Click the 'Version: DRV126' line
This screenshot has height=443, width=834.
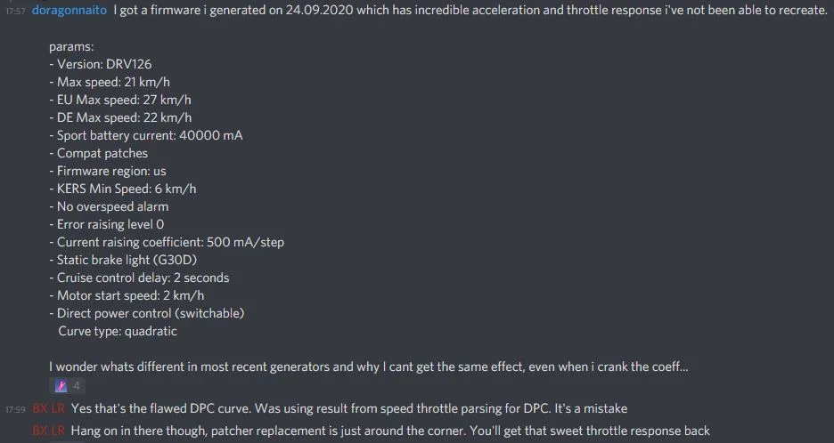click(x=101, y=64)
